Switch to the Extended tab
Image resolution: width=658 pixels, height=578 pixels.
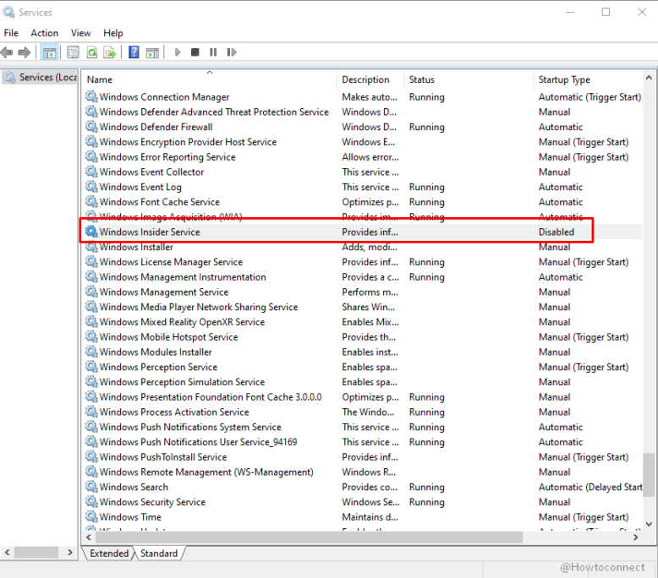pos(109,553)
